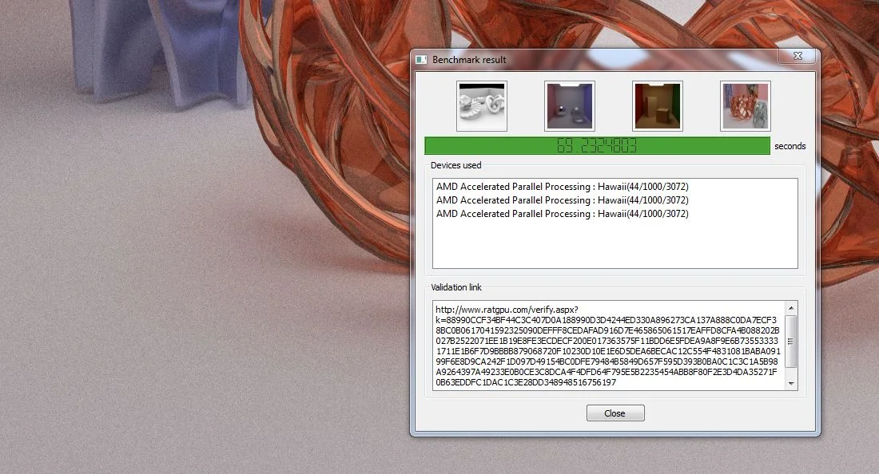879x474 pixels.
Task: Click the Benchmark result window title icon
Action: (421, 59)
